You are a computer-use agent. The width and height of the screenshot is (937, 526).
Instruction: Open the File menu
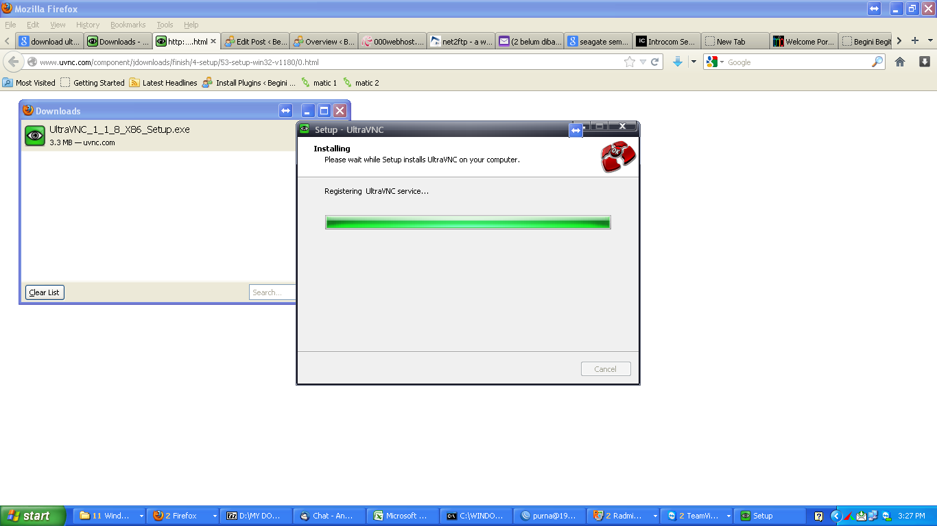tap(10, 25)
